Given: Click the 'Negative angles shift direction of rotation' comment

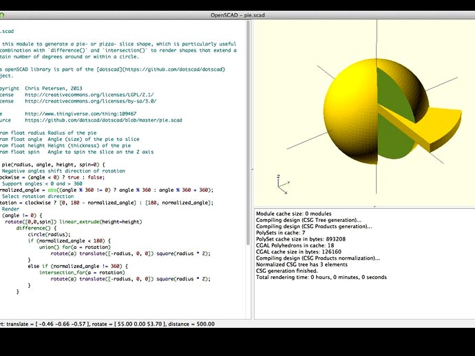Looking at the screenshot, I should coord(63,171).
